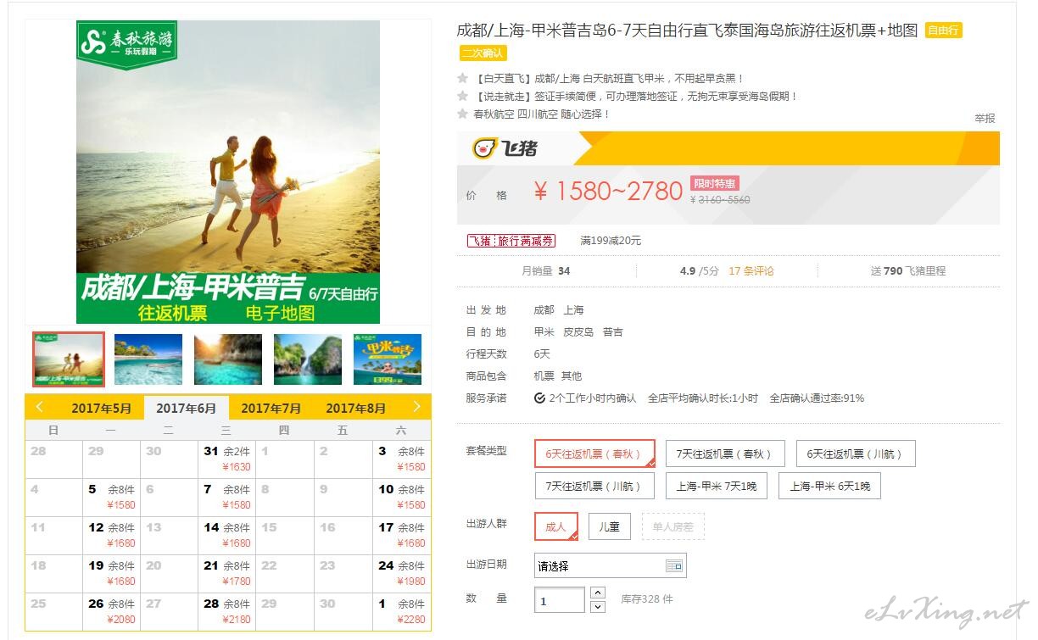Switch calendar to 2017年7月 tab
Screen dimensions: 1038x640
(271, 408)
